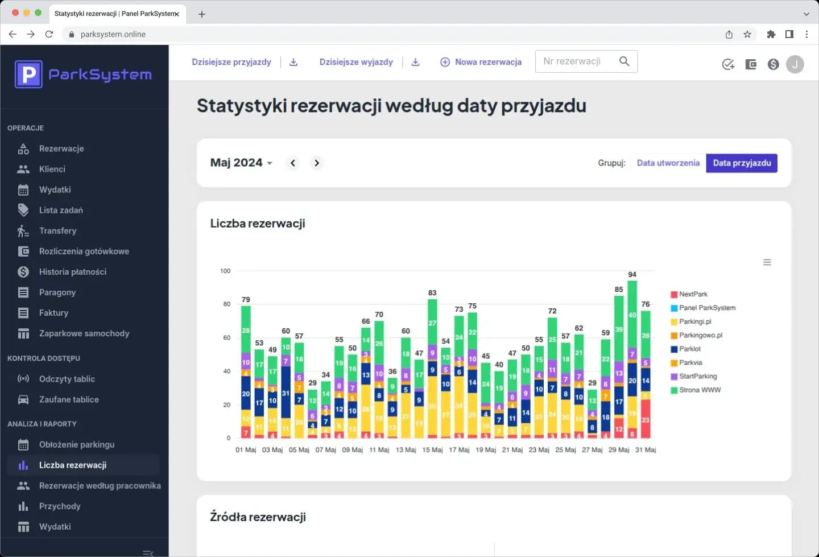Click the top bar dollar coin icon
This screenshot has width=819, height=557.
click(773, 64)
